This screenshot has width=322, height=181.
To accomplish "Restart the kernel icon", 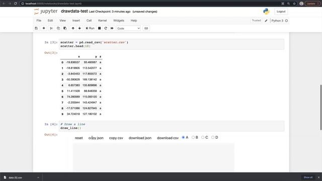I will (x=106, y=28).
